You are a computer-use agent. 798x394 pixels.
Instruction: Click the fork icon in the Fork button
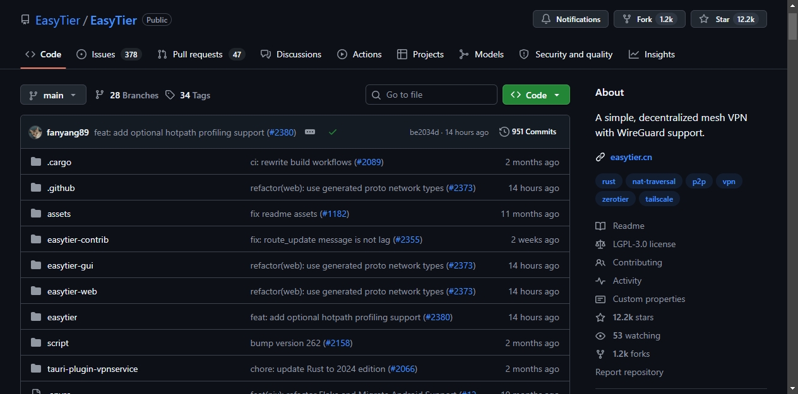(627, 20)
